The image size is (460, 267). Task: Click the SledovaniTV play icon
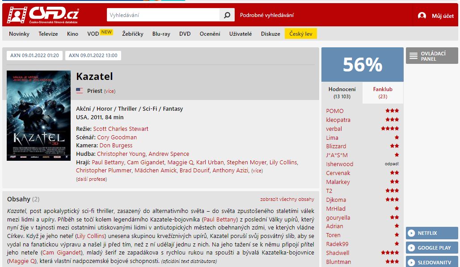[x=412, y=262]
